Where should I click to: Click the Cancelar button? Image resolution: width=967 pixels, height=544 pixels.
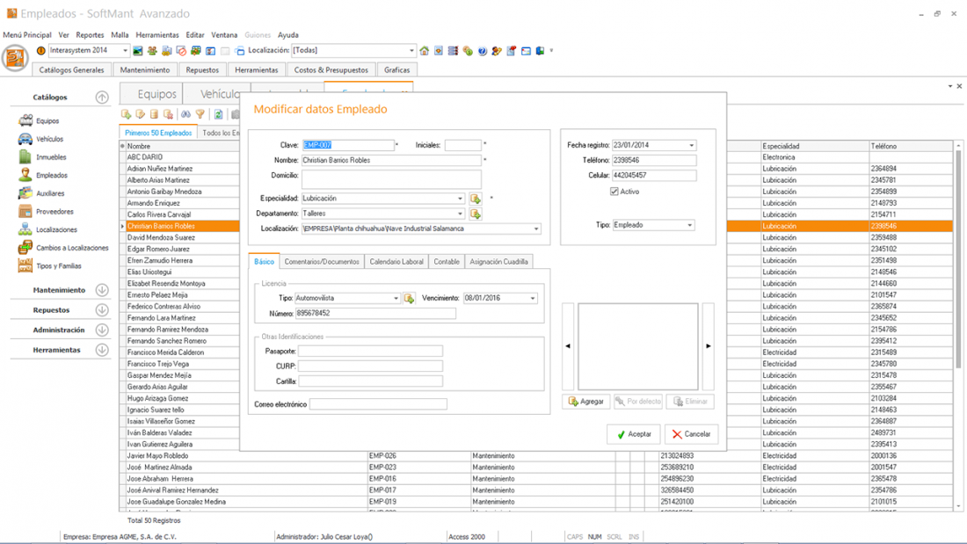(x=691, y=434)
